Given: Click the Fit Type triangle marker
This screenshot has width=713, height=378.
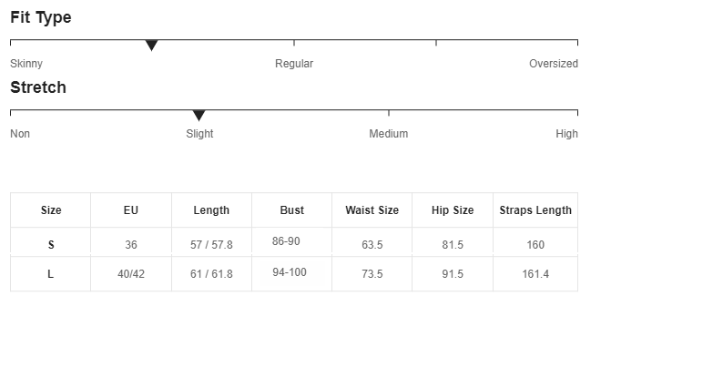Looking at the screenshot, I should 151,46.
